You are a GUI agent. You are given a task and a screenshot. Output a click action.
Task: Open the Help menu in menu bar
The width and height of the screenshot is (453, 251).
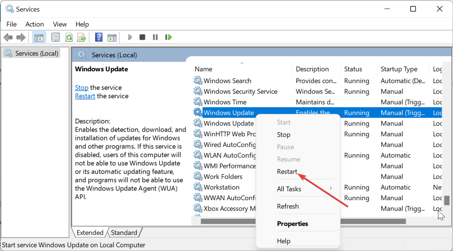[82, 24]
